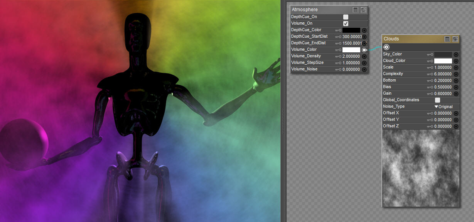Click the key animation icon beside Gain
This screenshot has height=222, width=474.
(x=430, y=93)
